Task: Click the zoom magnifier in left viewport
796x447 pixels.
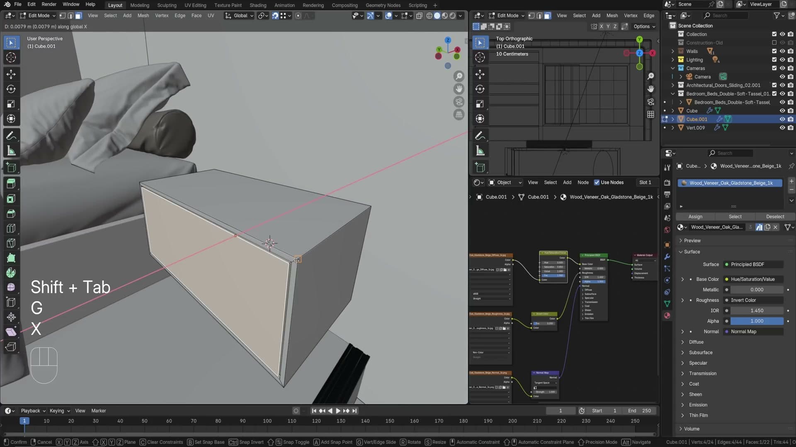Action: [459, 76]
